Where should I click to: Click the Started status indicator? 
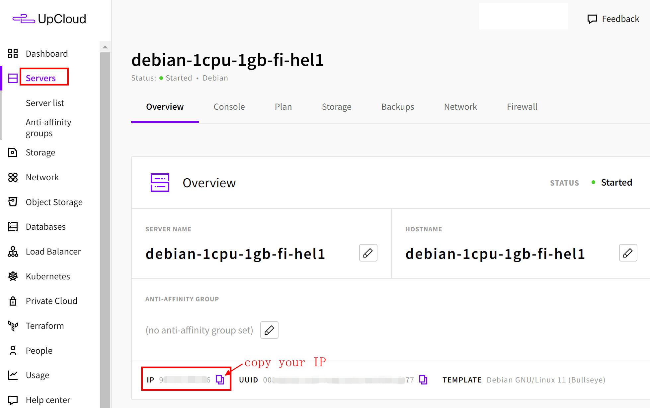[x=612, y=183]
